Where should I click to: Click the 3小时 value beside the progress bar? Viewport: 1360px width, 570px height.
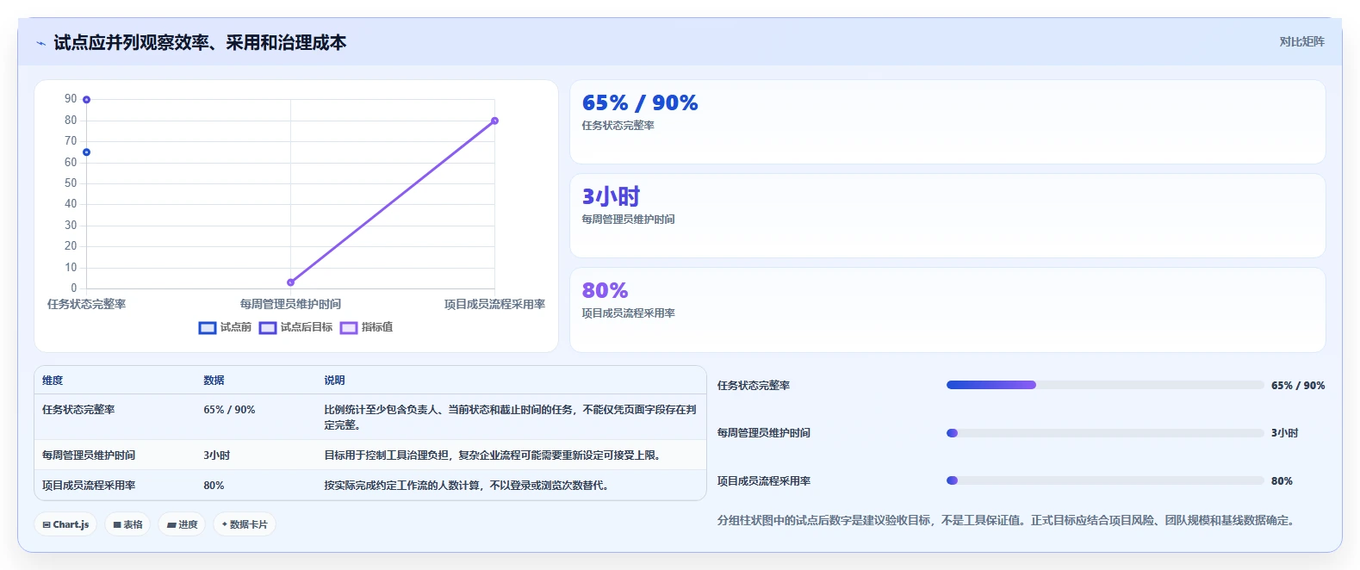(1284, 433)
